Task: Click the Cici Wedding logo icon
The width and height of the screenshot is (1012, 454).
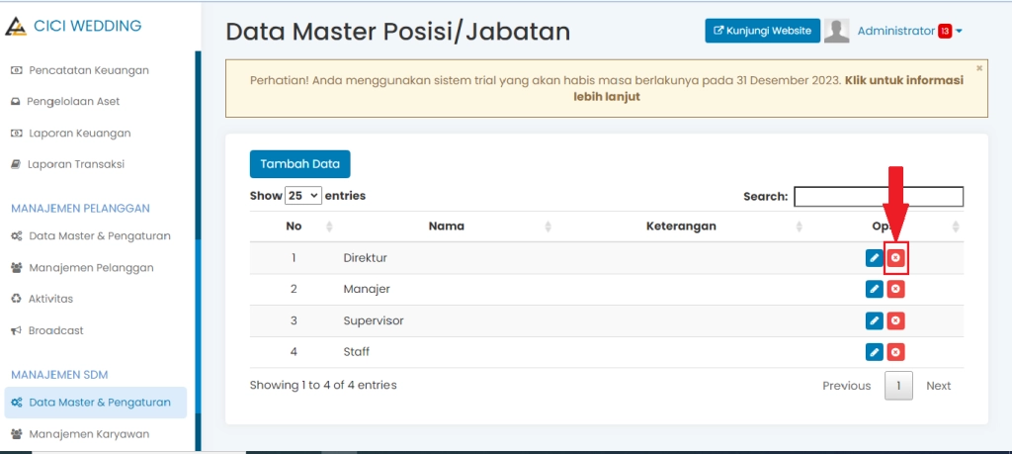Action: coord(16,27)
